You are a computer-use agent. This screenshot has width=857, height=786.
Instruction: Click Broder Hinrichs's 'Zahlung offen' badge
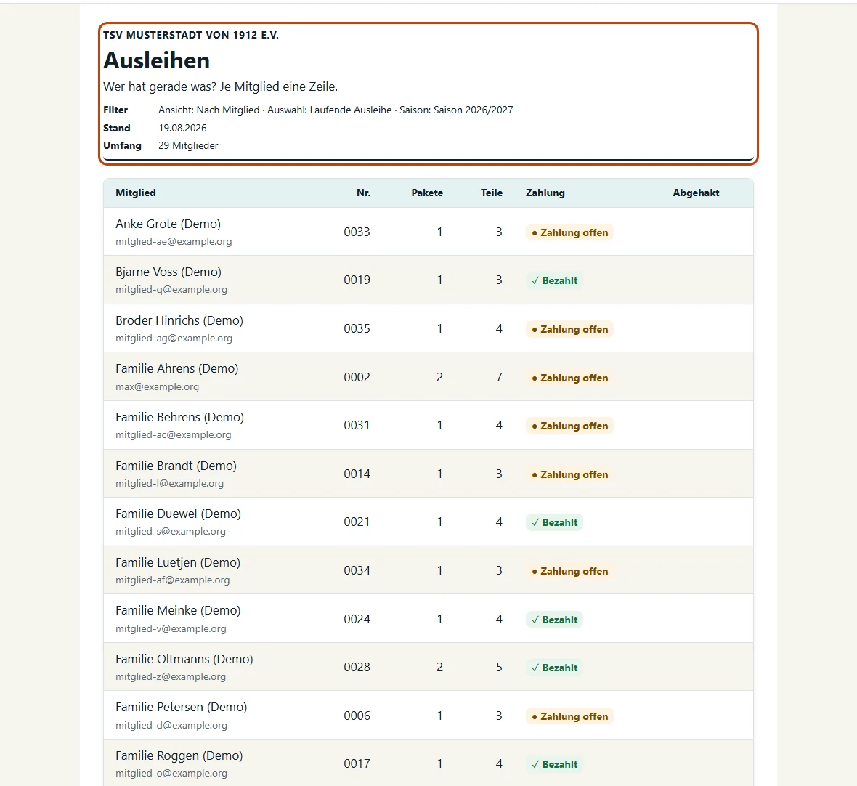569,329
